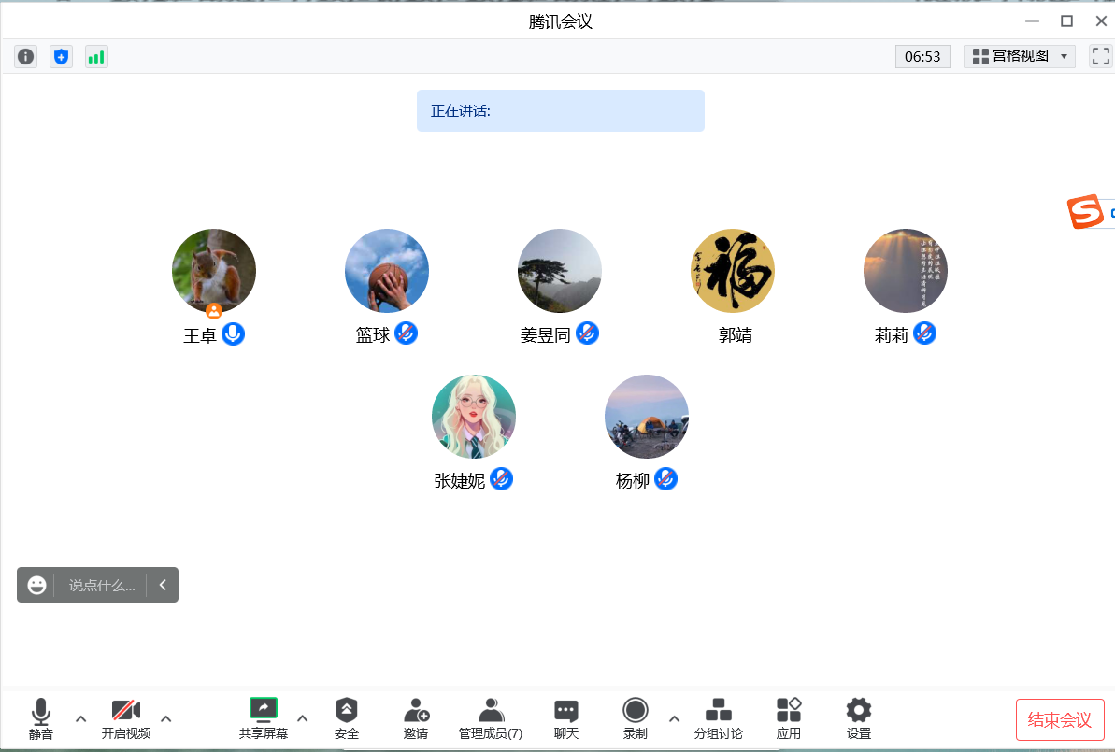Expand audio options arrow beside 静音

[80, 718]
